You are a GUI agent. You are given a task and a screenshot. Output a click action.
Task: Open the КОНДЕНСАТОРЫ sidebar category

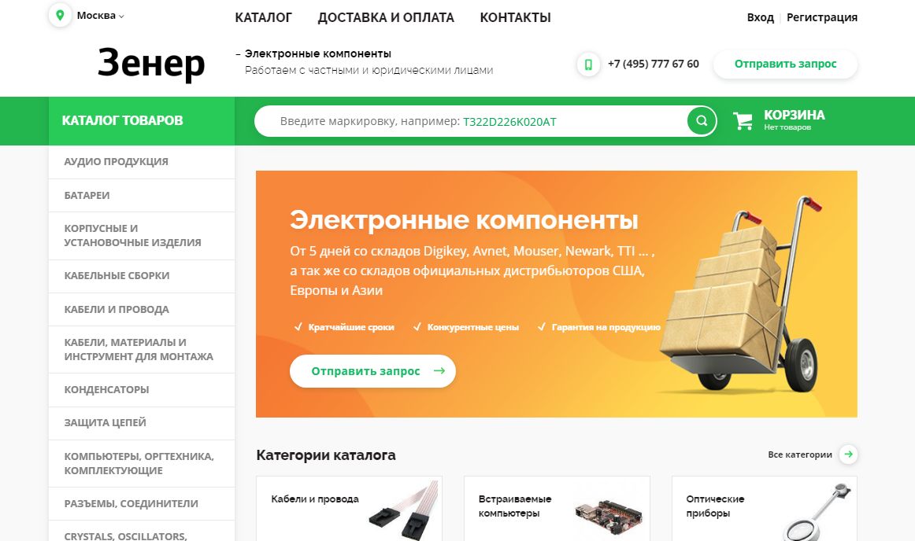click(x=142, y=389)
